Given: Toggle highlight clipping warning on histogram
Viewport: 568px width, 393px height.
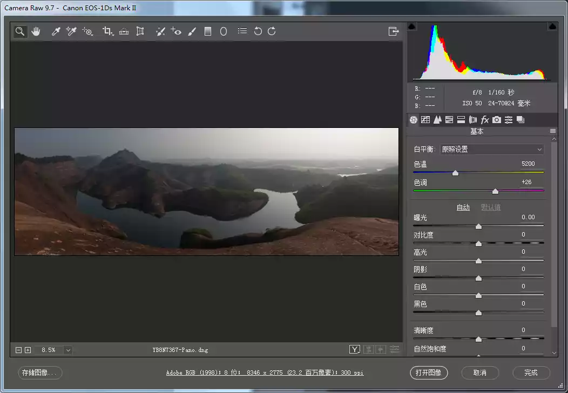Looking at the screenshot, I should [x=552, y=26].
